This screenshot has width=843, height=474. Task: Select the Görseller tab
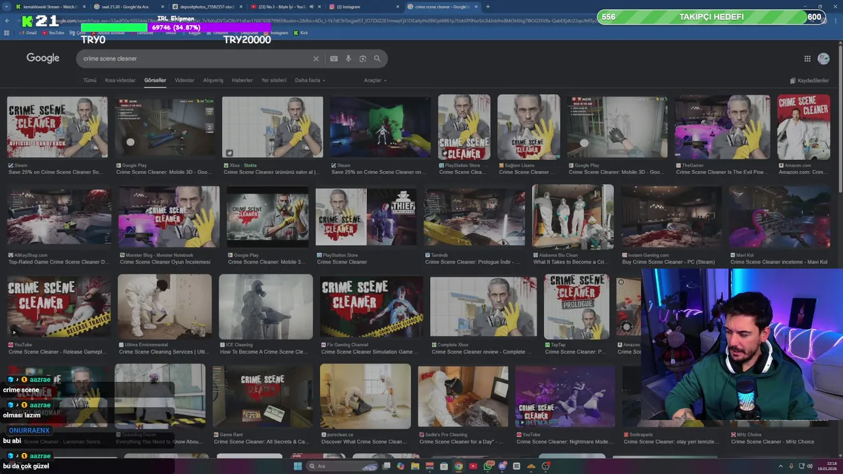point(155,80)
